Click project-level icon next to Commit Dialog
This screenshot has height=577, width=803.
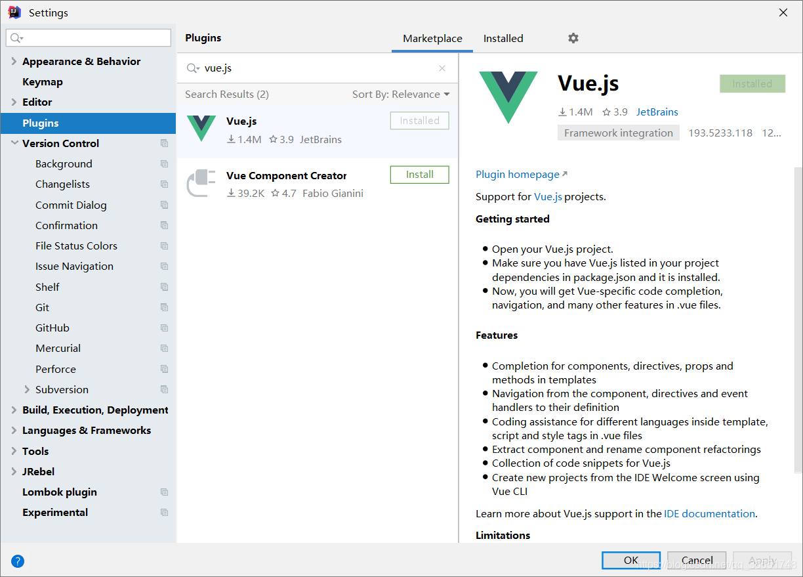(x=164, y=205)
